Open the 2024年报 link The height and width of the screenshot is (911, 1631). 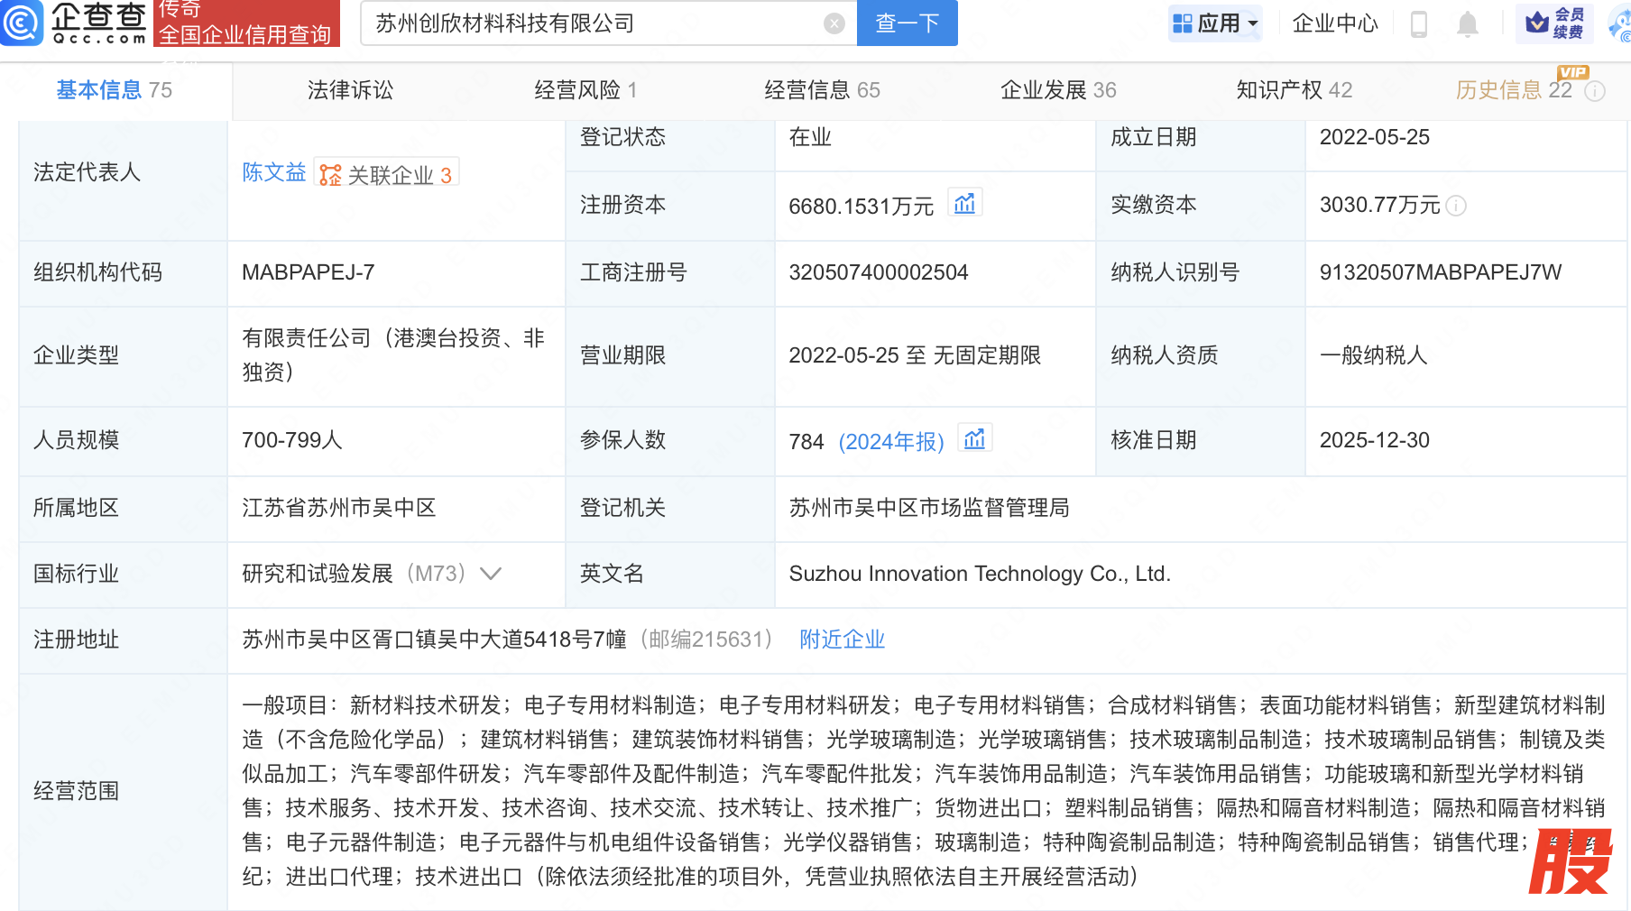pyautogui.click(x=890, y=441)
